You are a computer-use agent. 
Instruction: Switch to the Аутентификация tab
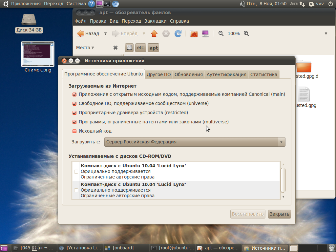(x=226, y=74)
